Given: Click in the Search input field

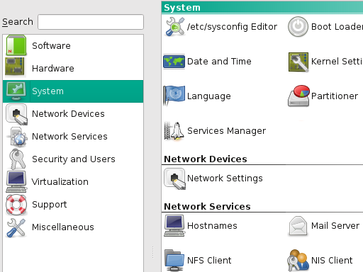Looking at the screenshot, I should coord(91,22).
